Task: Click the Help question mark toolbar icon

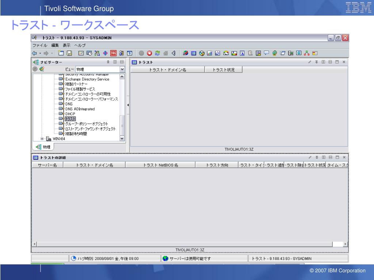Action: point(130,53)
